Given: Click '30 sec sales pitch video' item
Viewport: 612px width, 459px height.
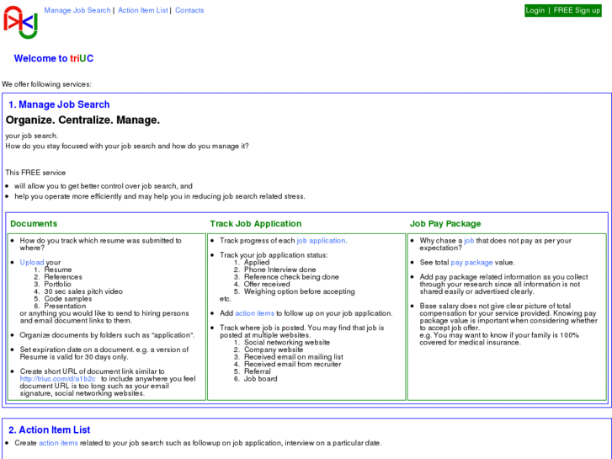Looking at the screenshot, I should click(x=83, y=291).
